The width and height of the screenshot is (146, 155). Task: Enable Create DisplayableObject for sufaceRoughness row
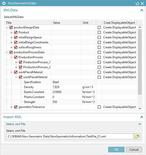click(99, 47)
